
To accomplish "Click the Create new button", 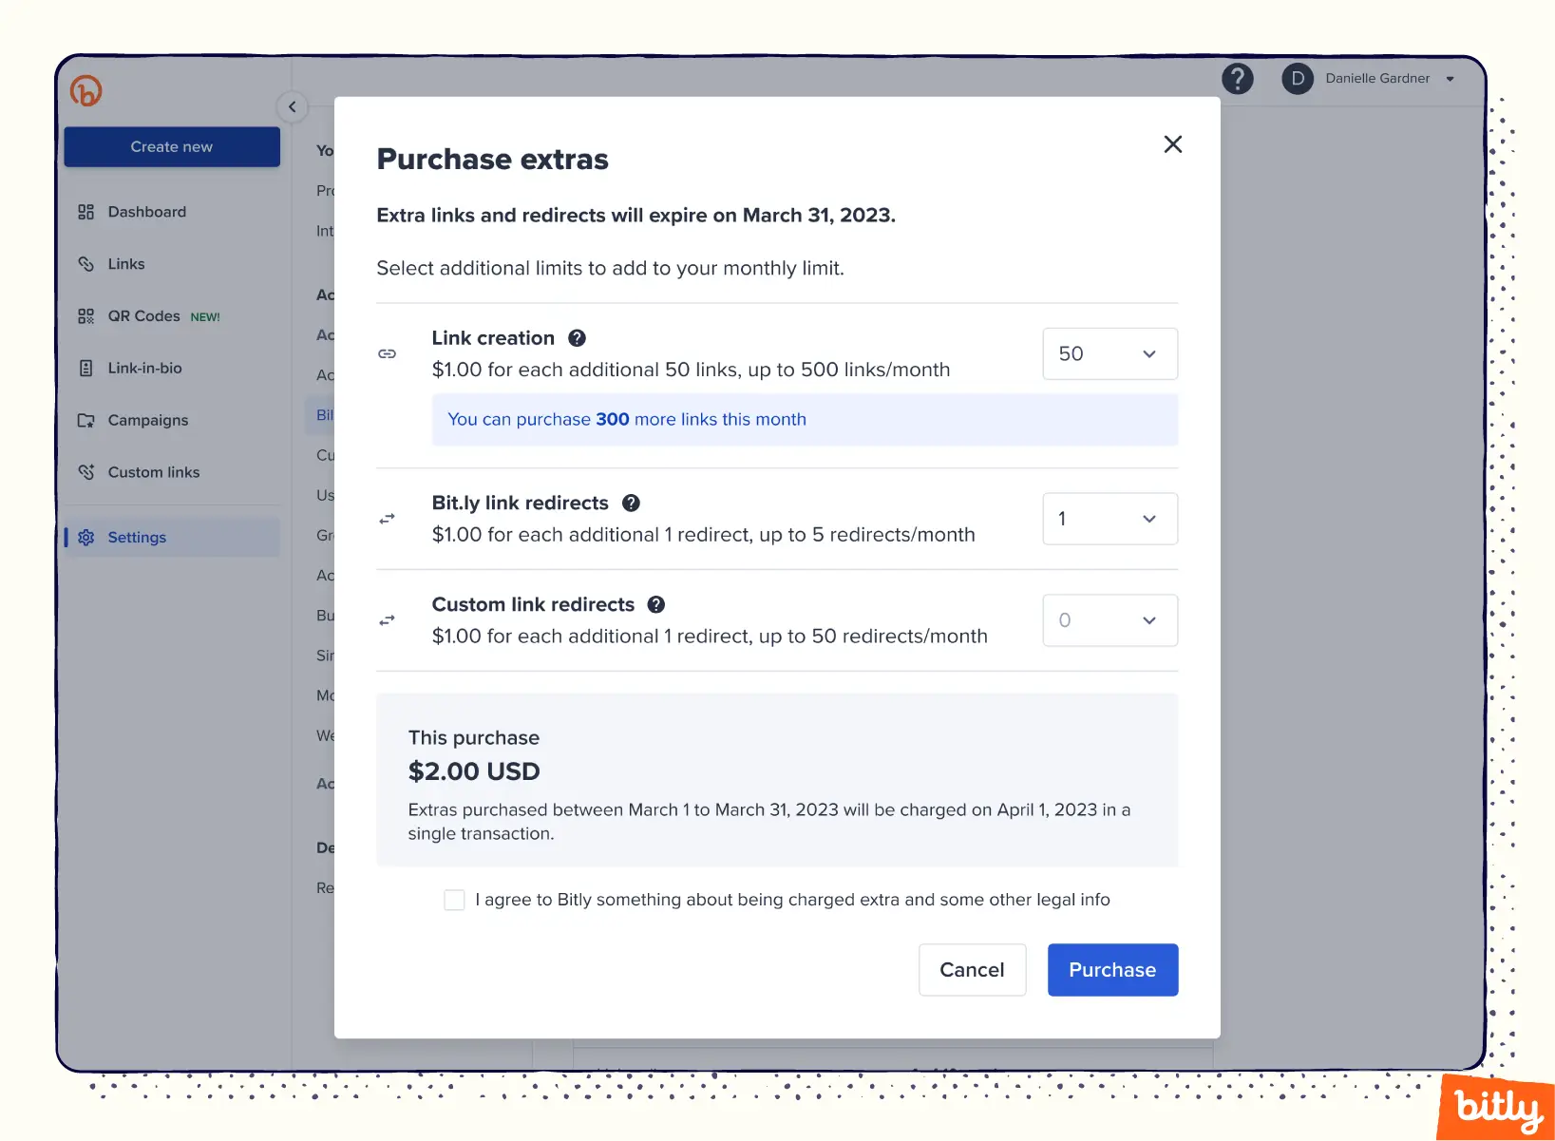I will (x=172, y=147).
